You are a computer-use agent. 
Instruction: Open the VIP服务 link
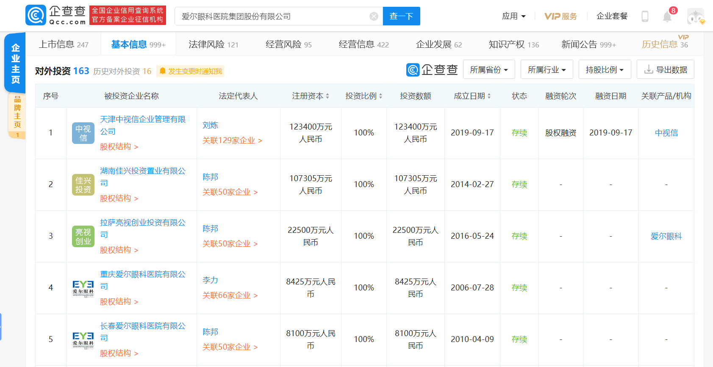pyautogui.click(x=560, y=16)
